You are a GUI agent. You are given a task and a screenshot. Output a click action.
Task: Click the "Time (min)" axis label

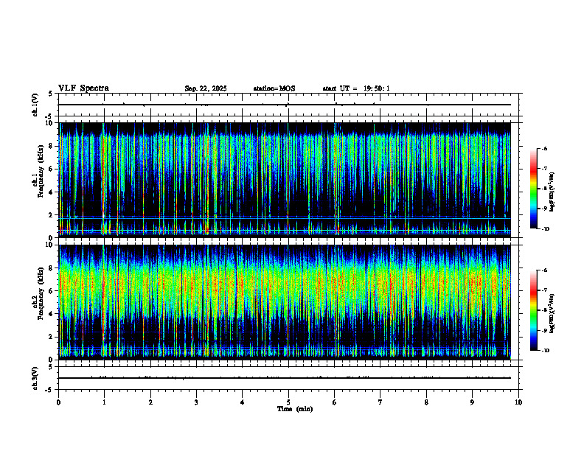295,409
